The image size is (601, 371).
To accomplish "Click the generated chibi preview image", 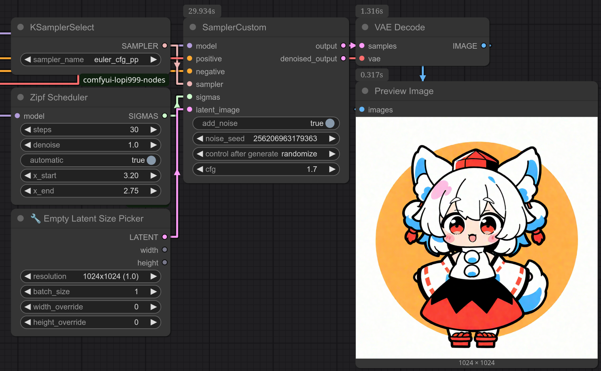I will [476, 238].
